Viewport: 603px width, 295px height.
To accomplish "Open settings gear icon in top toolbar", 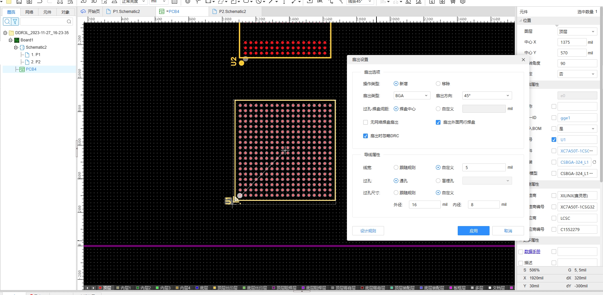I will click(463, 2).
